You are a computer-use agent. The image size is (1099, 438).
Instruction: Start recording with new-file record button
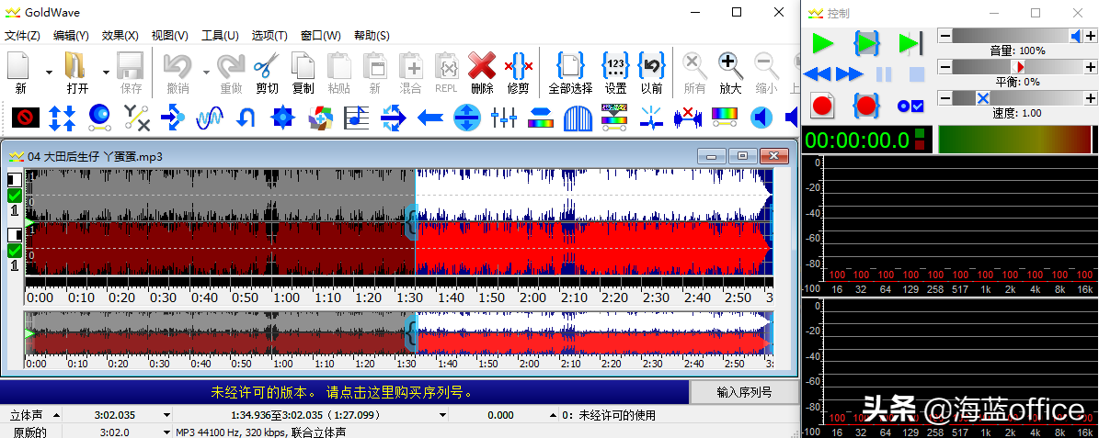click(822, 106)
